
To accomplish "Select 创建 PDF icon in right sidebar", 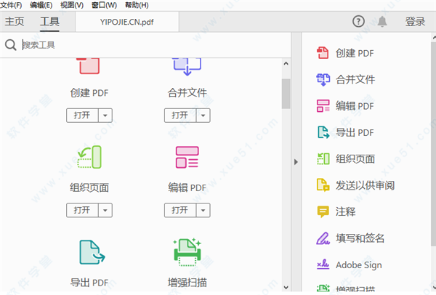I will (323, 53).
